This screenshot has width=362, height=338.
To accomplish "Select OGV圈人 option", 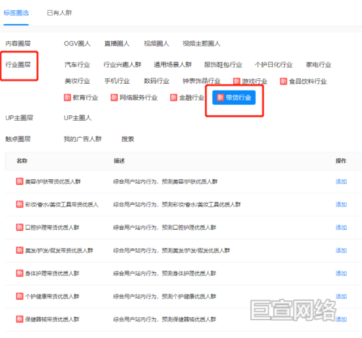I will (77, 43).
